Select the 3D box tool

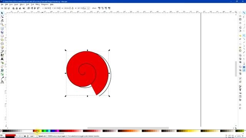click(x=2, y=32)
